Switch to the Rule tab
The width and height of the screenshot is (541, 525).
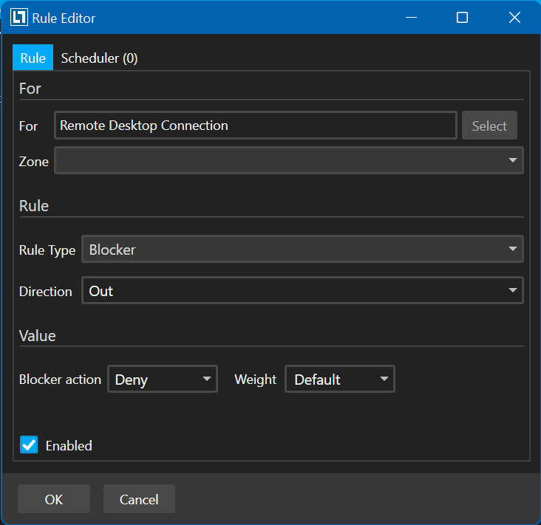click(33, 58)
